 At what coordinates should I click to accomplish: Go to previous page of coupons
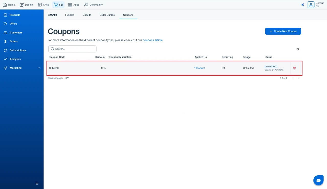click(293, 78)
